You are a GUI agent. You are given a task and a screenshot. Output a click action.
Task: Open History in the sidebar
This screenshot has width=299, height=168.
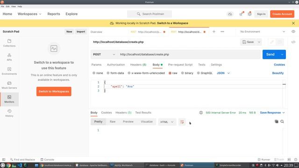[x=9, y=113]
